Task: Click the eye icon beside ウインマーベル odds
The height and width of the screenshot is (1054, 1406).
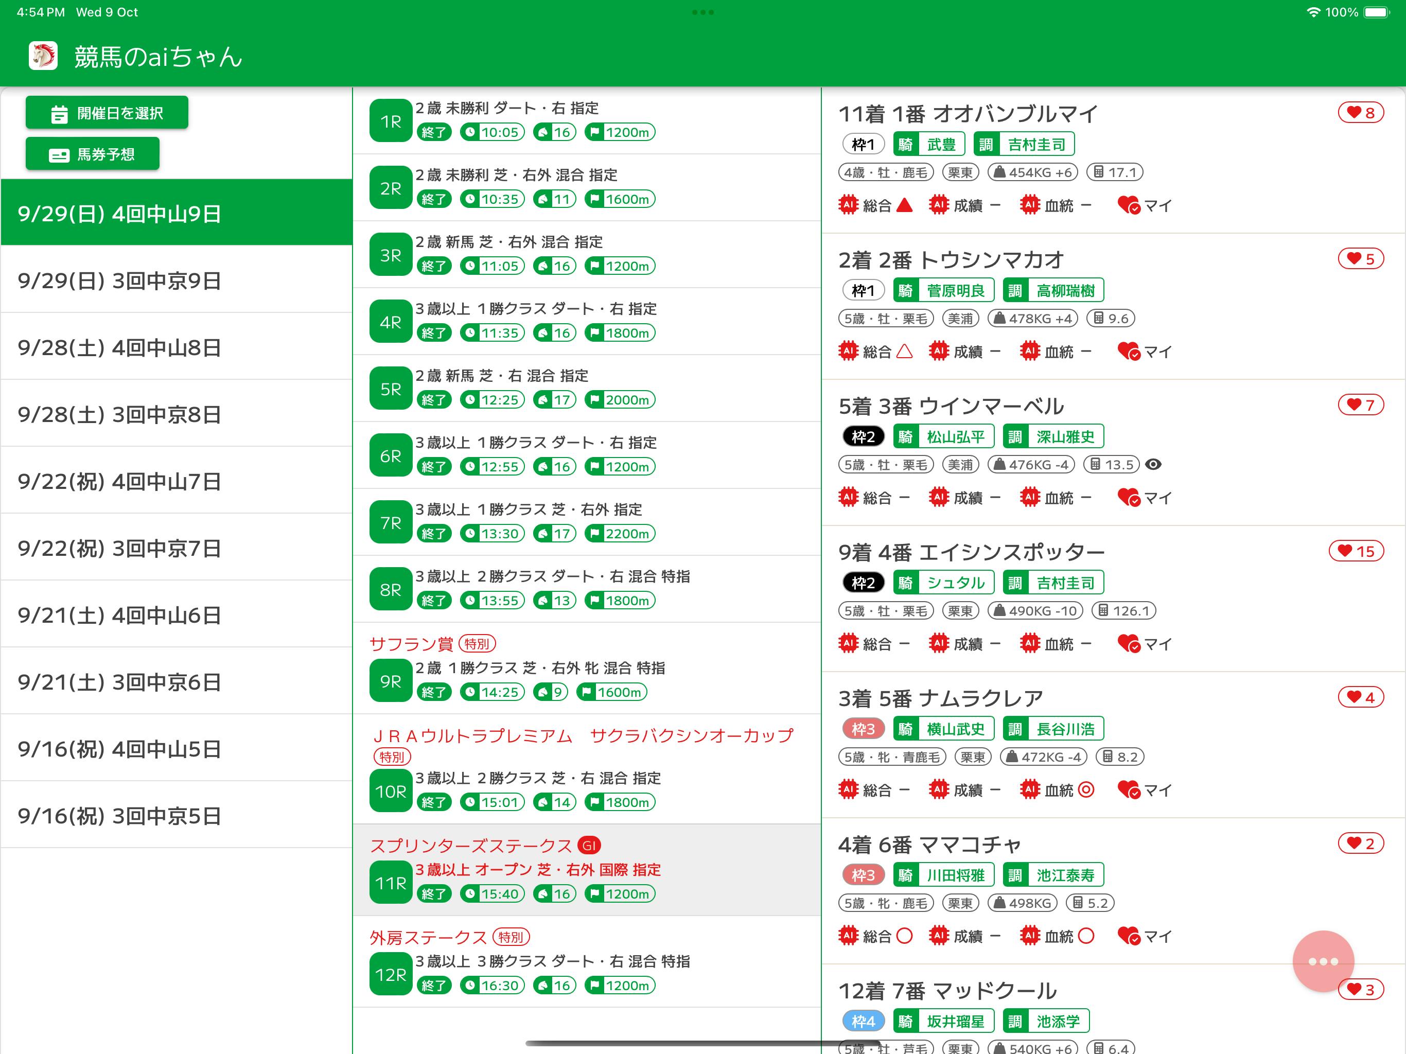Action: (1153, 465)
